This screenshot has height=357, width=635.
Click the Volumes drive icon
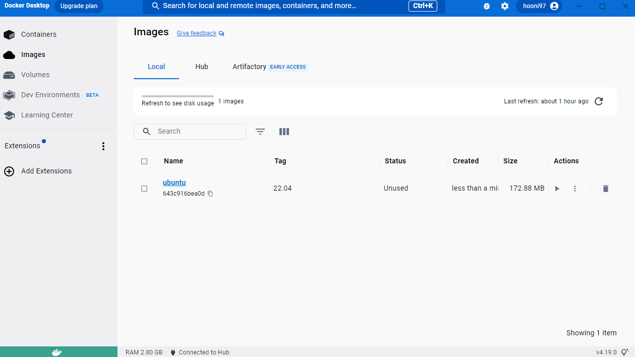9,75
